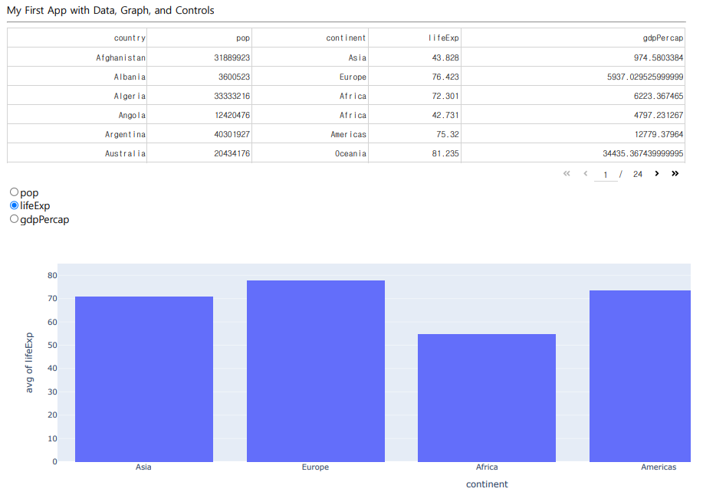Select the Afghanistan country cell

pyautogui.click(x=77, y=57)
